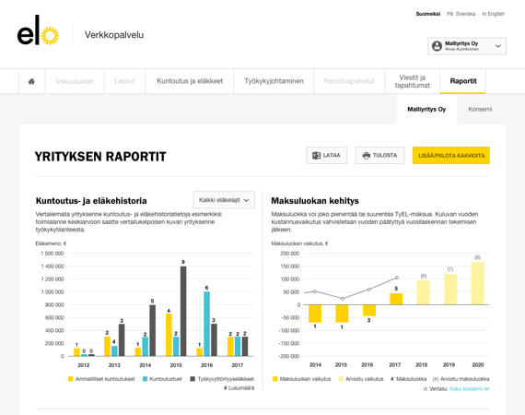This screenshot has width=525, height=415.
Task: Click the download icon on LATAA button
Action: pyautogui.click(x=316, y=156)
